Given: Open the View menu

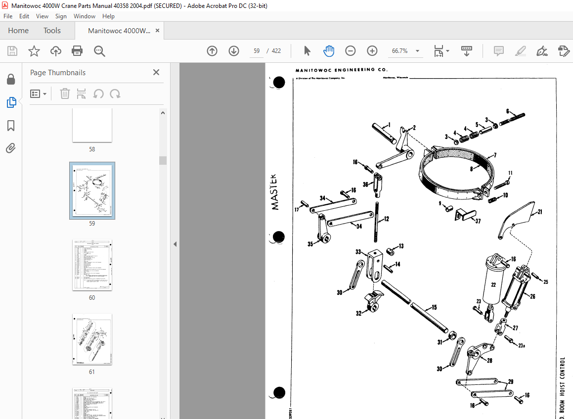Looking at the screenshot, I should click(x=42, y=16).
